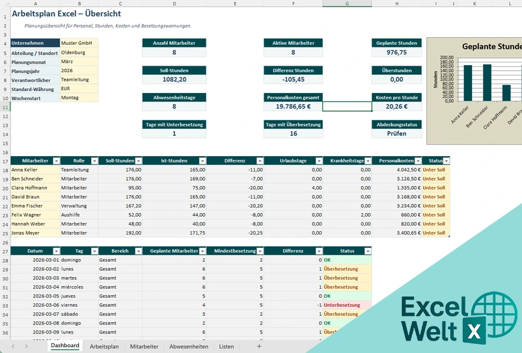
Task: Select the Geplante Stunden value 976,75
Action: click(x=396, y=52)
